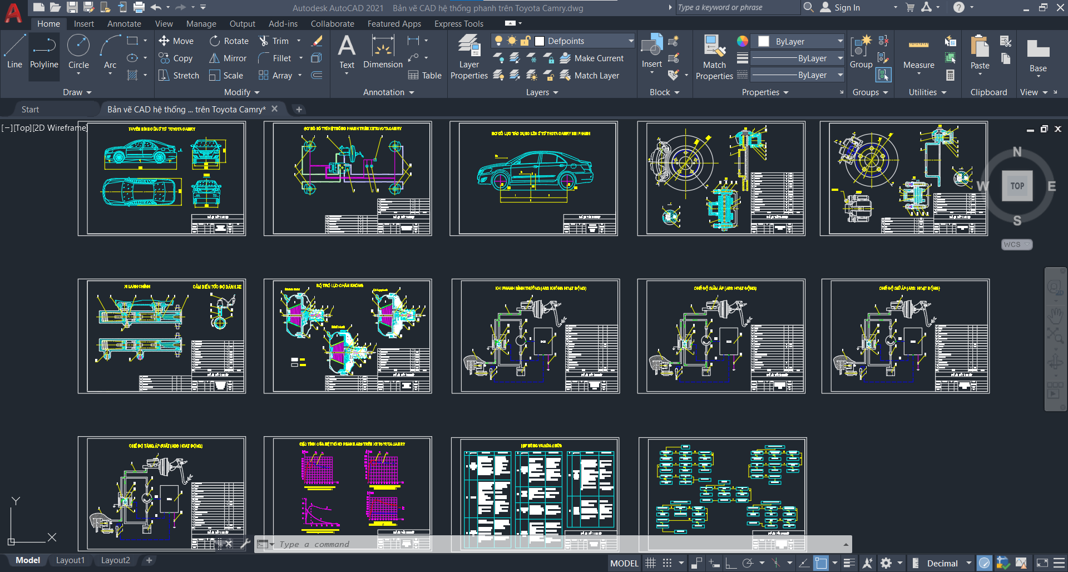The height and width of the screenshot is (572, 1068).
Task: Open a new drawing tab
Action: pos(299,110)
